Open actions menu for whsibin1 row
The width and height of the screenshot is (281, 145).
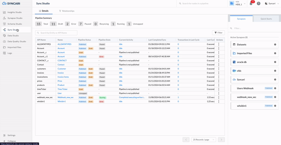click(218, 101)
